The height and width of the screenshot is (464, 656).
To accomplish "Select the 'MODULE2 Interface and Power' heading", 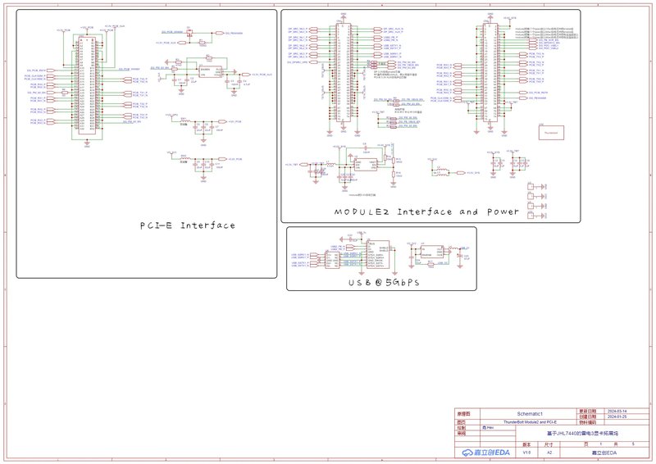I will point(426,212).
